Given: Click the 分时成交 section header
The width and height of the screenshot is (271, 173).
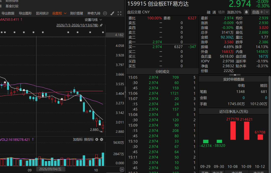Looking at the screenshot, I should tap(162, 71).
